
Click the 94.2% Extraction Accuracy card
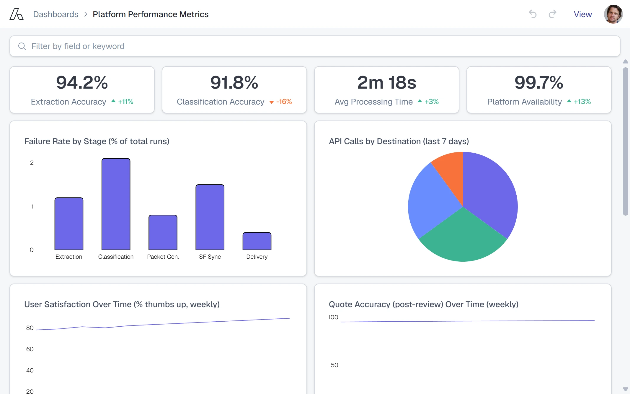(x=82, y=90)
